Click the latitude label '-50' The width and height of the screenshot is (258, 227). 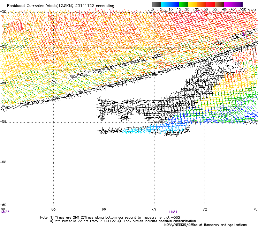3,12
